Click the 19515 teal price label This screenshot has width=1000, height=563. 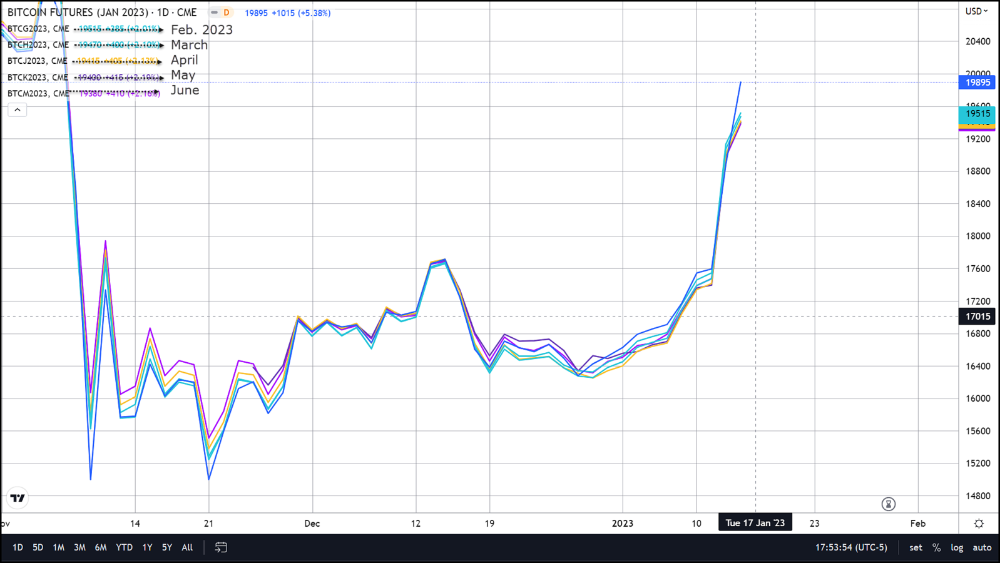click(x=977, y=113)
